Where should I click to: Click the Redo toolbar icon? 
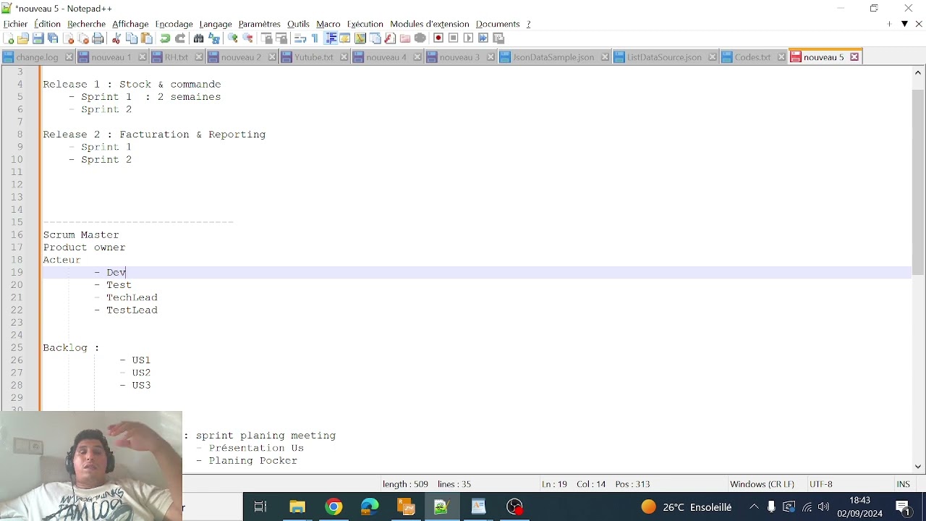tap(180, 38)
